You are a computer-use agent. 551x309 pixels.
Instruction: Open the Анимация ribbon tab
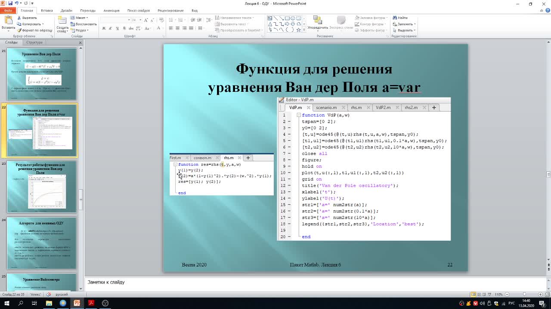pyautogui.click(x=111, y=10)
